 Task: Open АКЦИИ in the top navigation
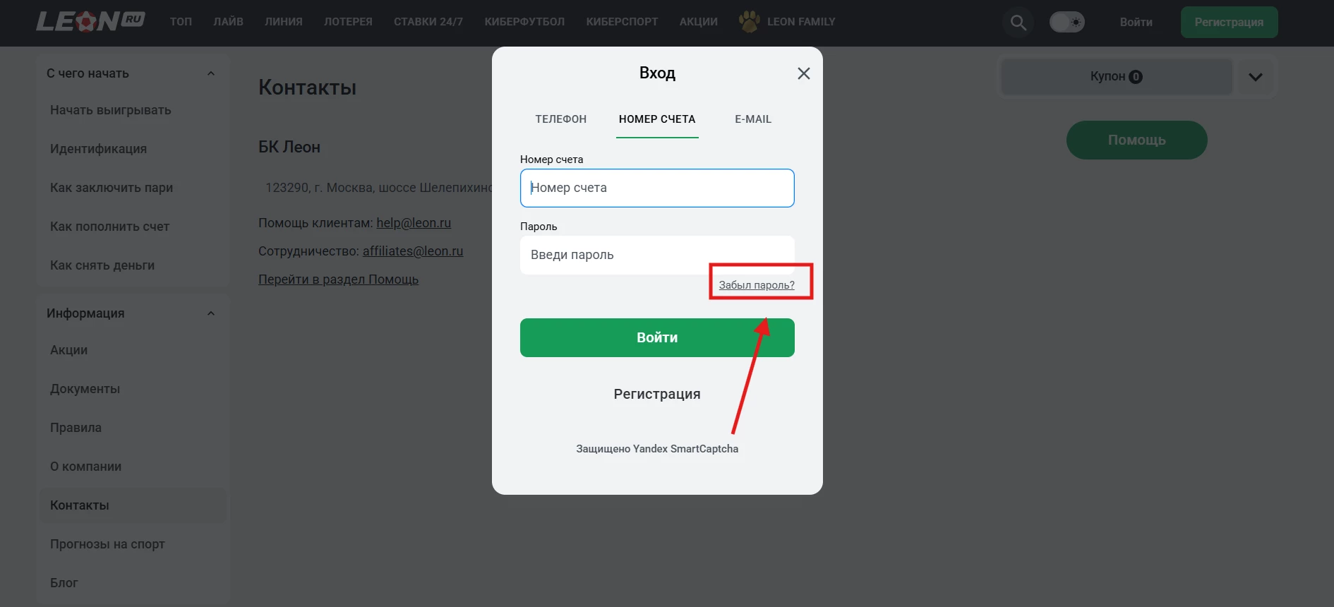[698, 22]
